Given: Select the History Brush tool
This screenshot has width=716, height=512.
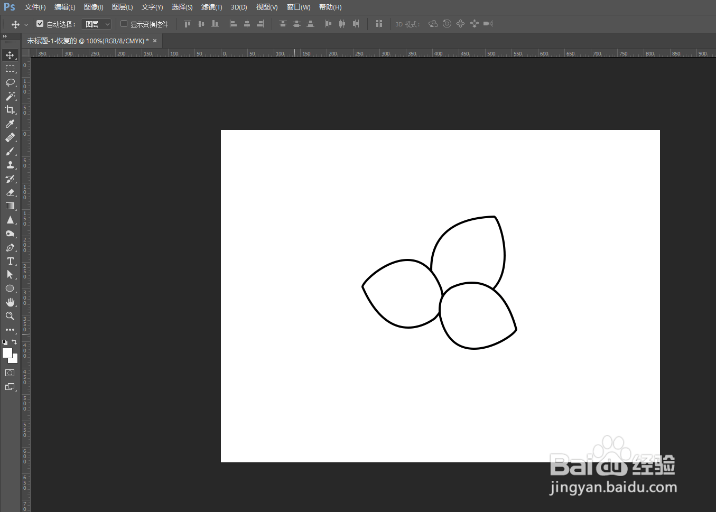Looking at the screenshot, I should 10,179.
